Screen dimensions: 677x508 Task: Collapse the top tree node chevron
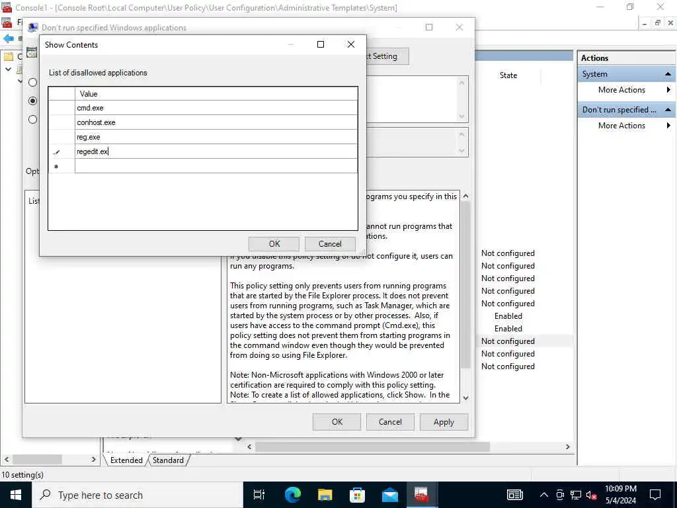tap(8, 69)
